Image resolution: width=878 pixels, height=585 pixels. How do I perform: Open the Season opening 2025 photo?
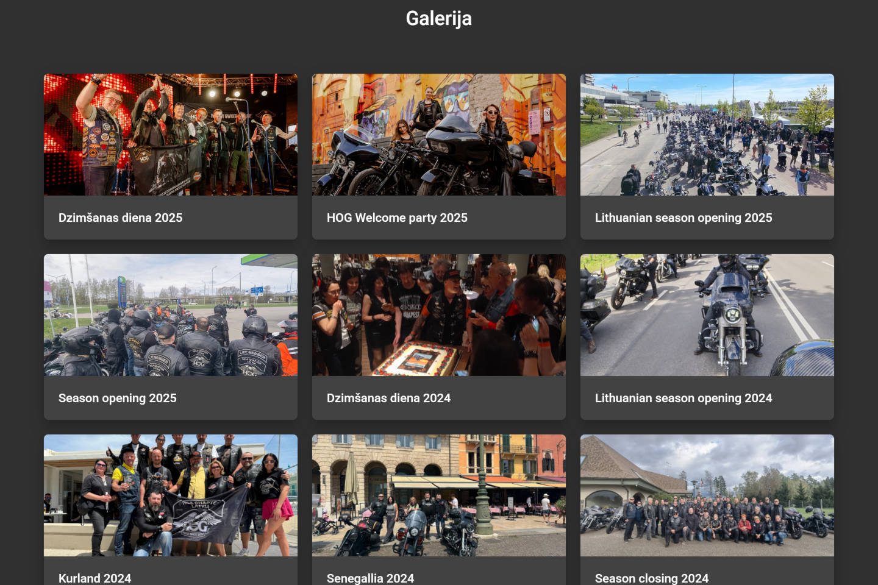[x=171, y=315]
